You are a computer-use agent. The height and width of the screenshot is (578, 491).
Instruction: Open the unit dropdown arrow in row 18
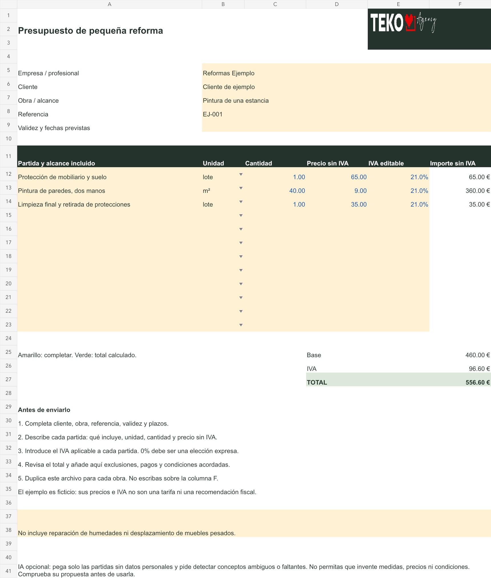point(241,256)
